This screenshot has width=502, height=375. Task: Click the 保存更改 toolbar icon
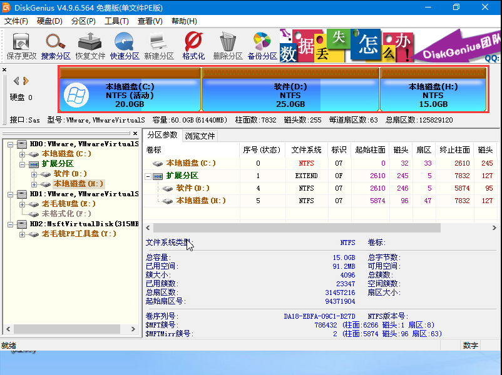point(21,46)
